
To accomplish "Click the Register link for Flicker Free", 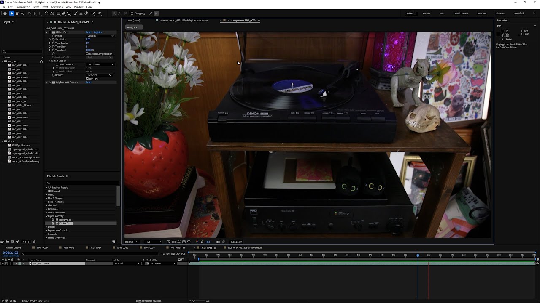I will tap(98, 32).
